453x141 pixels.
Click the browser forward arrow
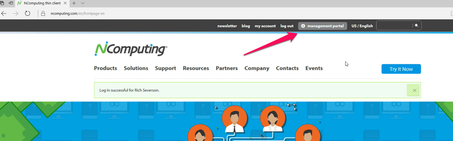(x=16, y=14)
